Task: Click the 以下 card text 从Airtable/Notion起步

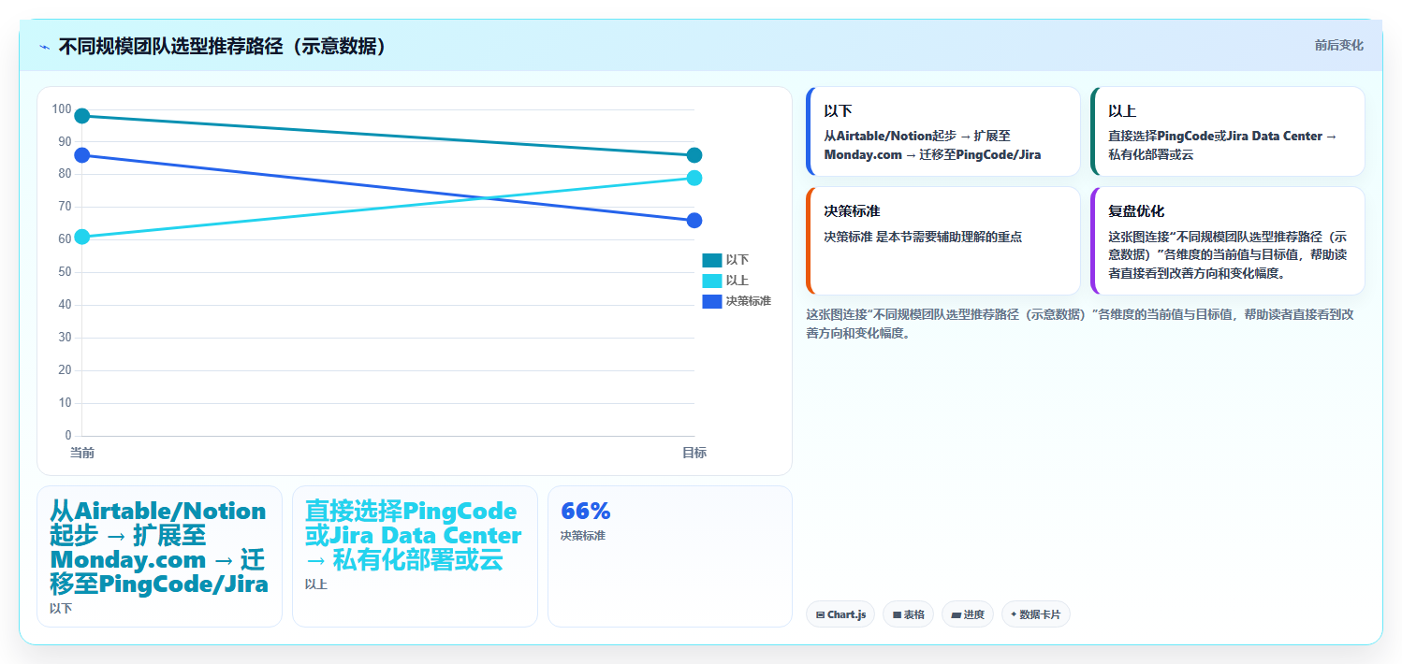Action: click(x=933, y=145)
